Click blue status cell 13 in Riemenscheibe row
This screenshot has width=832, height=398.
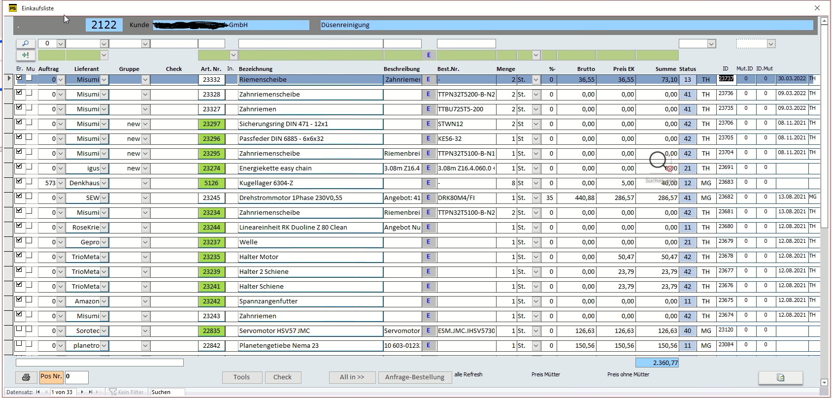click(688, 79)
